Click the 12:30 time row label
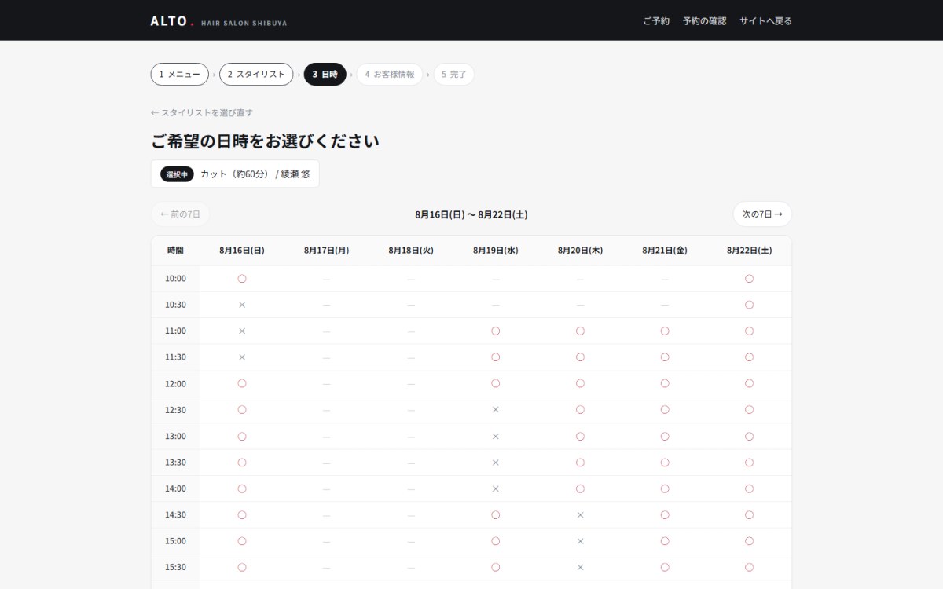Screen dimensions: 943x589 [175, 410]
